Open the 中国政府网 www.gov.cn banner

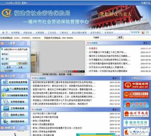[x=136, y=85]
